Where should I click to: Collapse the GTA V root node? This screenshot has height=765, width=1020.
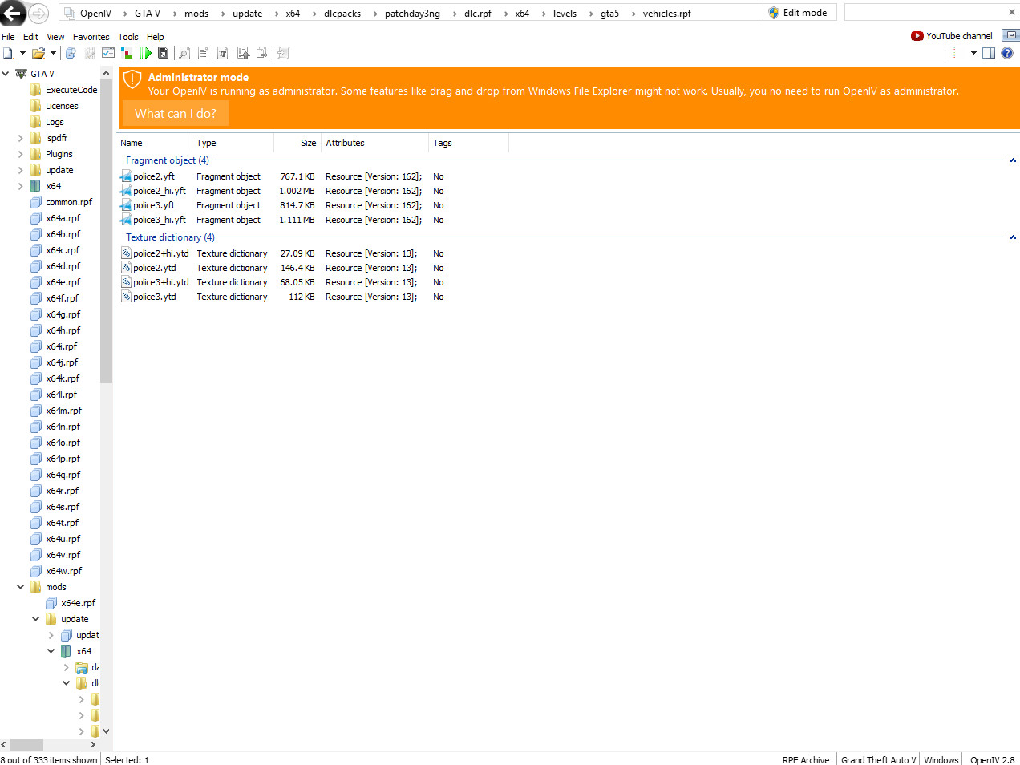pyautogui.click(x=5, y=74)
